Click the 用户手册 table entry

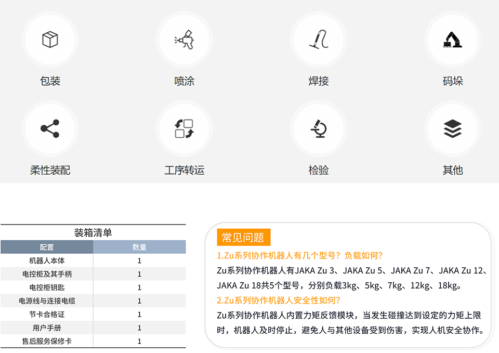[47, 328]
